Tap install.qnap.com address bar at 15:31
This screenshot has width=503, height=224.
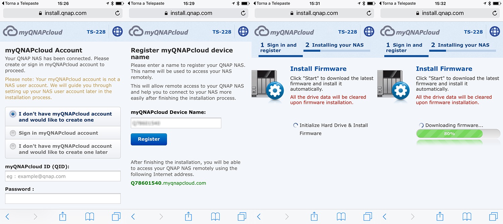[x=314, y=13]
